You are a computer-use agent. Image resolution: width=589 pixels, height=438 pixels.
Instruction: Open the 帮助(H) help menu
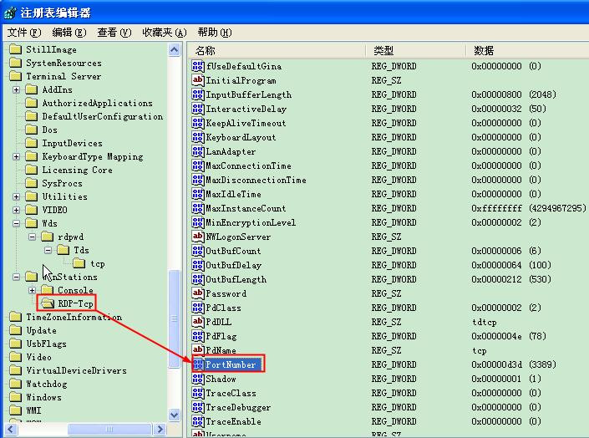pyautogui.click(x=214, y=33)
